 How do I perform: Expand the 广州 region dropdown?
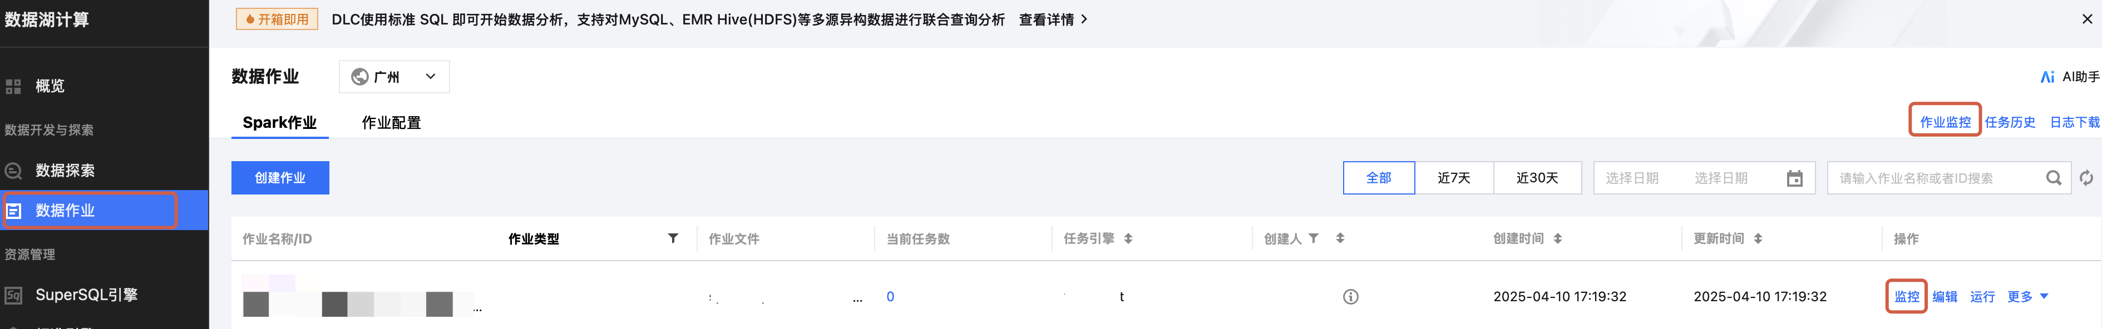tap(394, 77)
